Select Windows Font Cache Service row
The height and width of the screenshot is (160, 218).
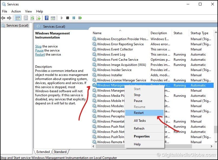pyautogui.click(x=153, y=59)
